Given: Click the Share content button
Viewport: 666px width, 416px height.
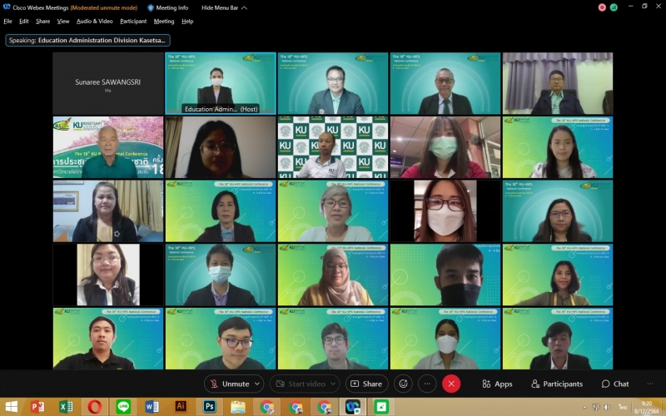Looking at the screenshot, I should tap(366, 384).
